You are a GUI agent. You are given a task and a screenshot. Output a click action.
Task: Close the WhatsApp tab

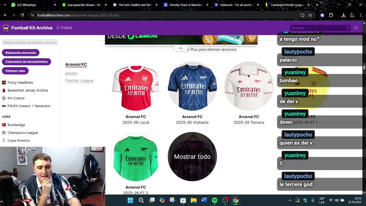pyautogui.click(x=55, y=5)
